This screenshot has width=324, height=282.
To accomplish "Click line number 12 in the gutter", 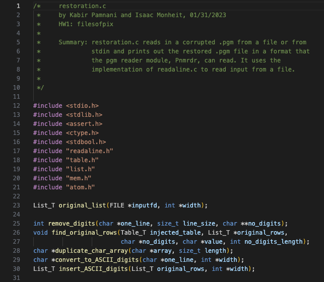I will pyautogui.click(x=17, y=106).
